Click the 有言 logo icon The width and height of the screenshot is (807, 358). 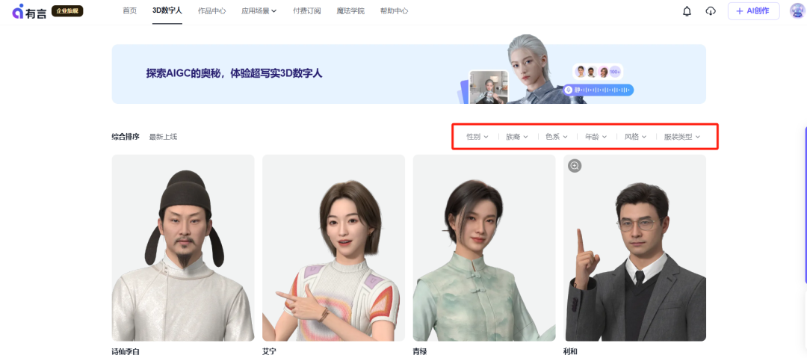(x=19, y=11)
